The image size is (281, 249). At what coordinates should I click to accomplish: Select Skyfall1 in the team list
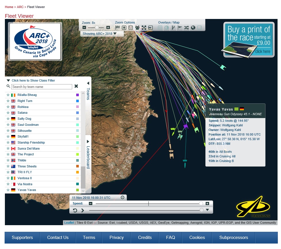pos(43,137)
